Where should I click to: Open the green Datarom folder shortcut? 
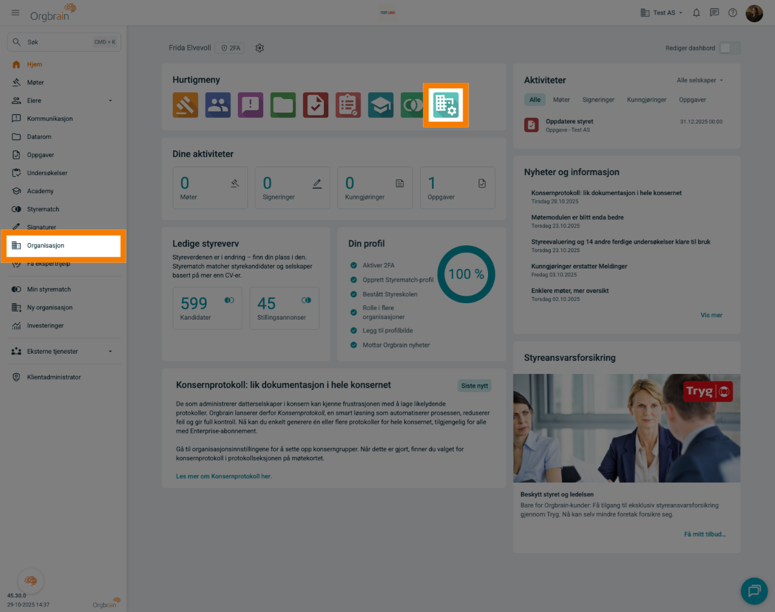(x=283, y=105)
